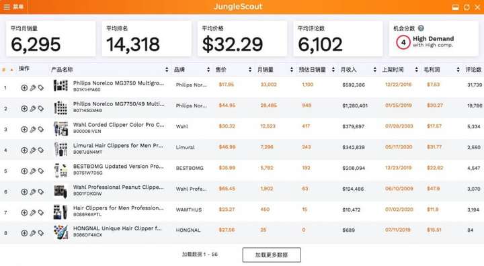
Task: Sort by 月销量 column arrows
Action: click(292, 70)
